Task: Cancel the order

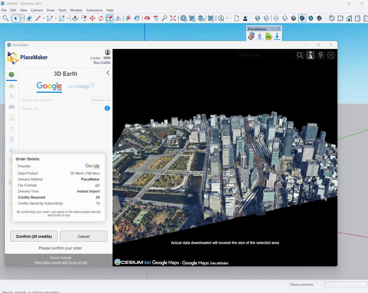Action: [x=83, y=236]
